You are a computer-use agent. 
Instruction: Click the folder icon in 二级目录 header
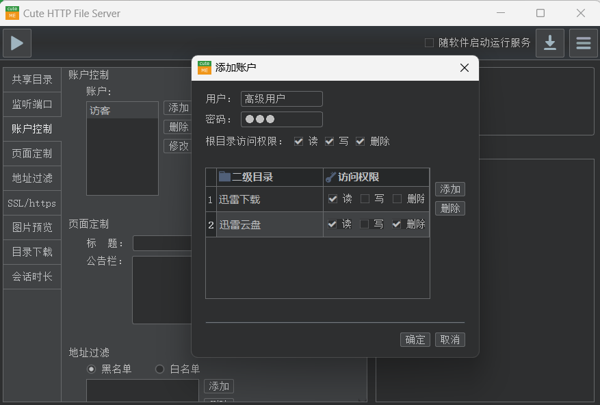(224, 177)
